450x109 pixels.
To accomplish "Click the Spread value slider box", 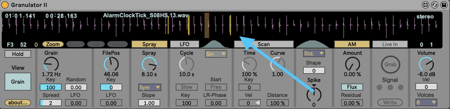I will (51, 102).
